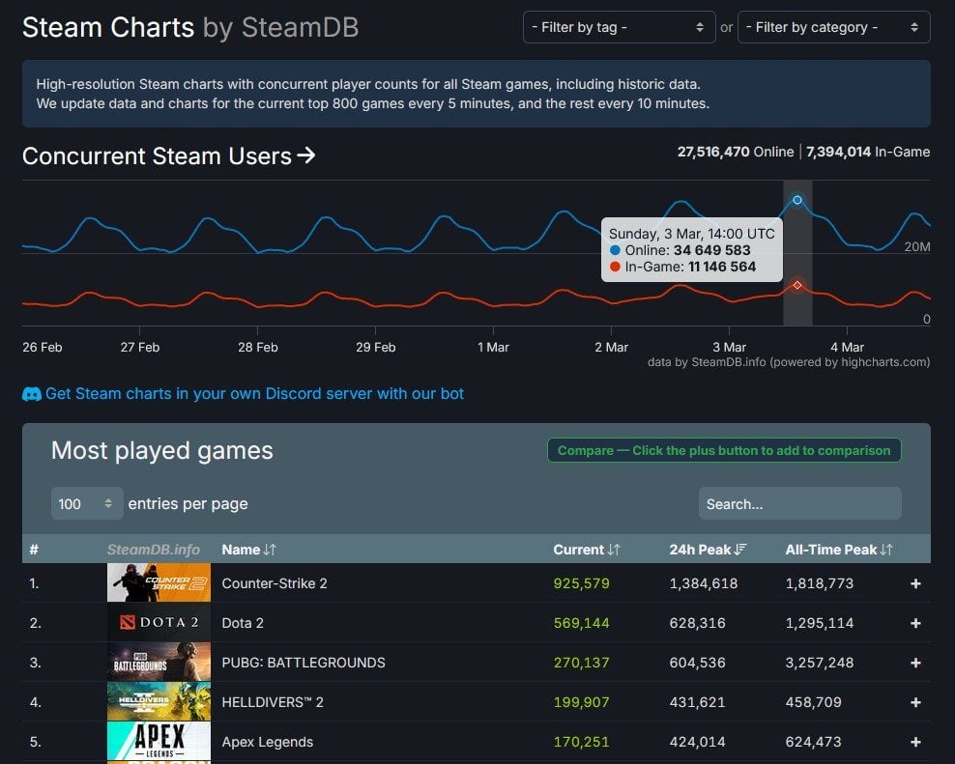Select the 1,818,773 all-time peak value
955x764 pixels.
coord(819,583)
